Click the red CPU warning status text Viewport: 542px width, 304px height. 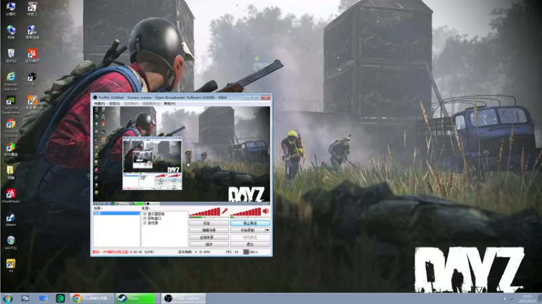(110, 252)
